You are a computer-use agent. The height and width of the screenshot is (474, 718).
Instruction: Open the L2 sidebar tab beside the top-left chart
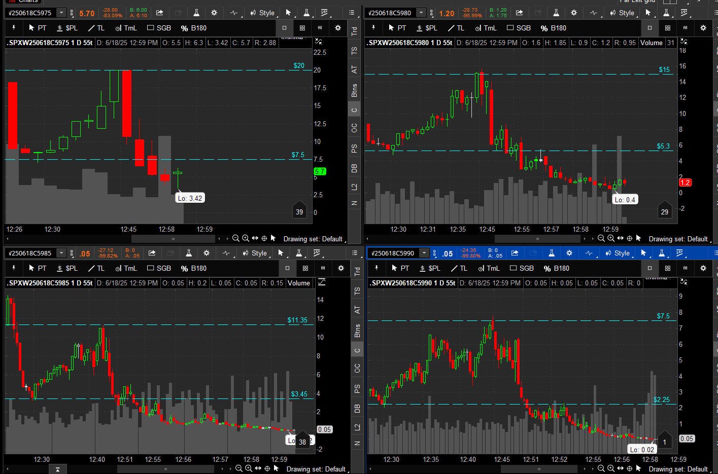[x=354, y=187]
